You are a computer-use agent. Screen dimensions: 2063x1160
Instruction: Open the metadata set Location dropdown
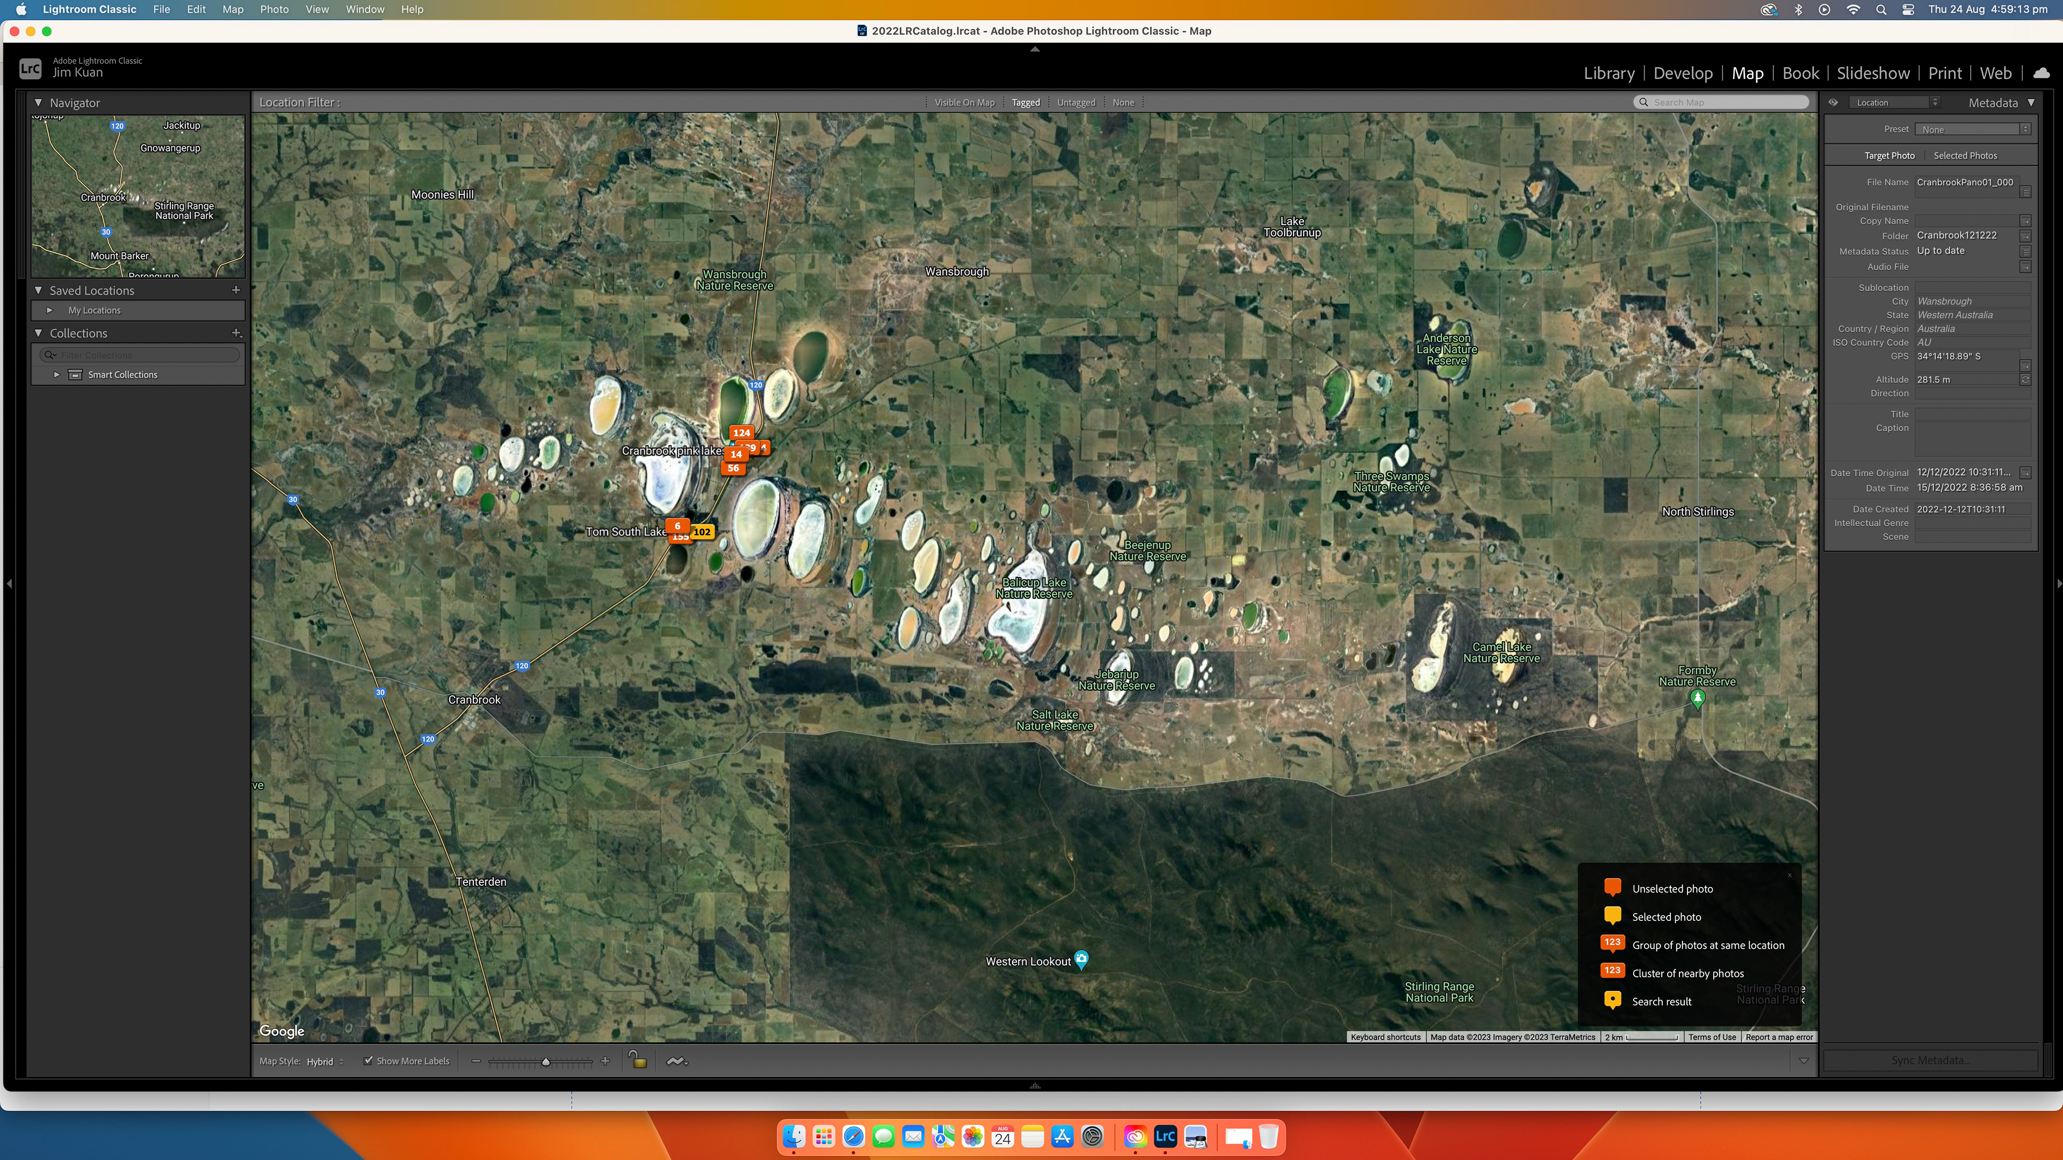click(1894, 103)
